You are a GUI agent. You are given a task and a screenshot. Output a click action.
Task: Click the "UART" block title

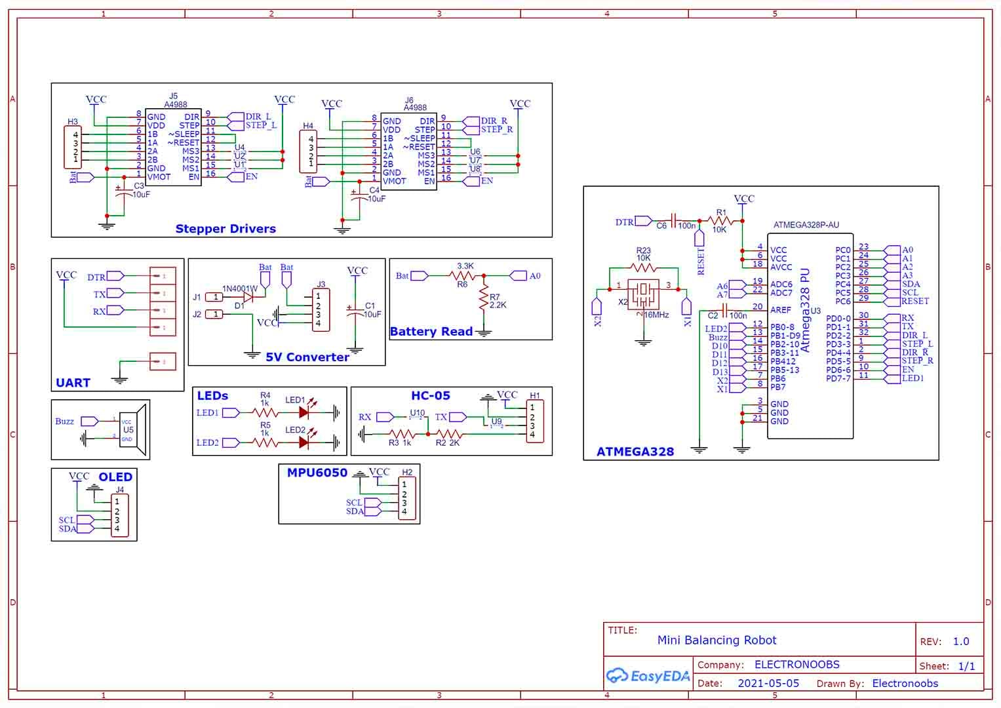click(x=73, y=383)
